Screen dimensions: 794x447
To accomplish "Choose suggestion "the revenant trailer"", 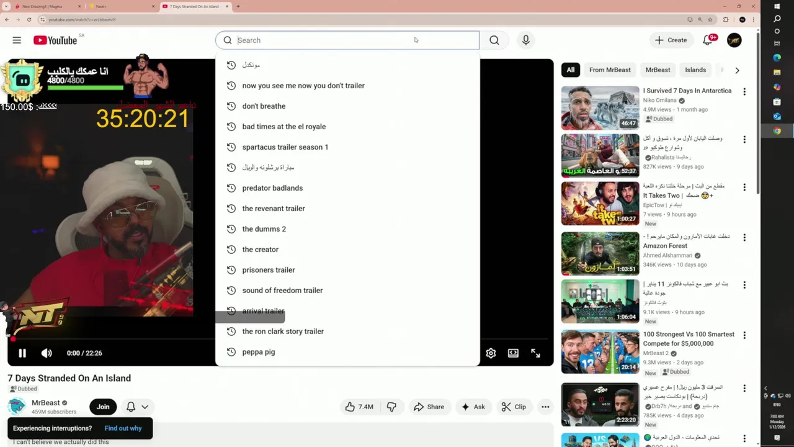I will tap(347, 209).
